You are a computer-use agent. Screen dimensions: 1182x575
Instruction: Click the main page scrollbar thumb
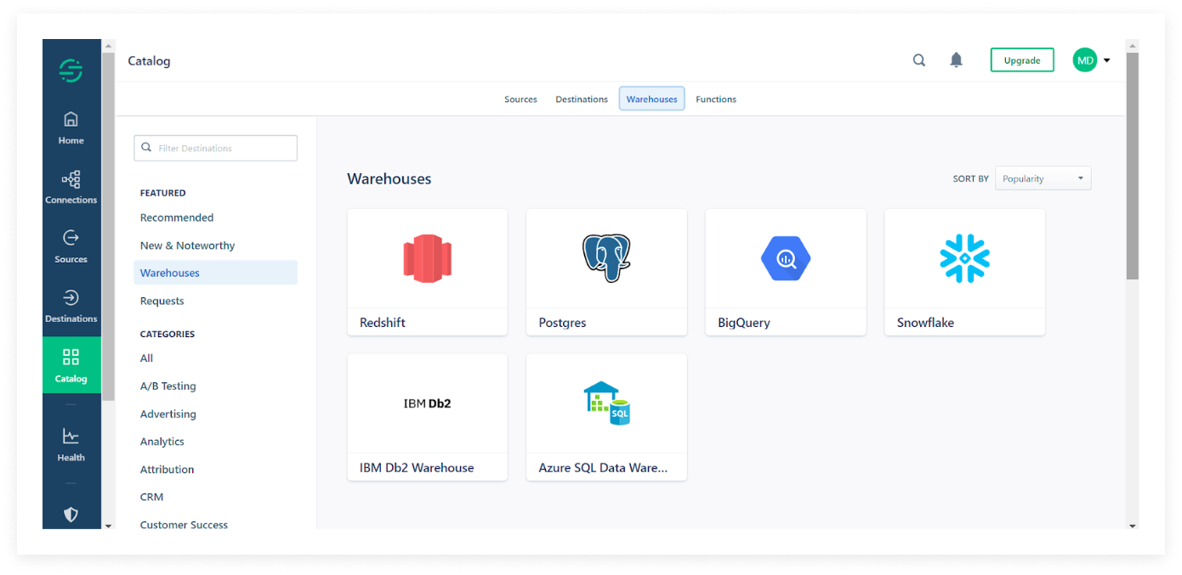[x=1132, y=166]
